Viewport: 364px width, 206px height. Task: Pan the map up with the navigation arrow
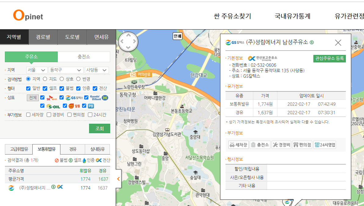128,35
